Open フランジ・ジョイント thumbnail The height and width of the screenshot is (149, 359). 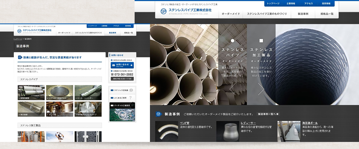pyautogui.click(x=59, y=92)
